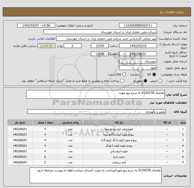This screenshot has height=188, width=194.
Task: Click the response deadline time 15:00 field
Action: point(100,46)
